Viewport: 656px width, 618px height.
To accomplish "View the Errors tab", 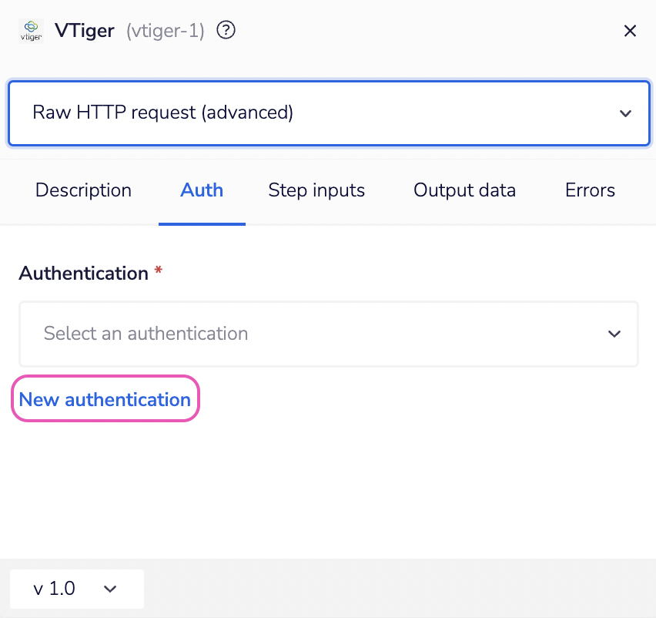I will pos(590,190).
